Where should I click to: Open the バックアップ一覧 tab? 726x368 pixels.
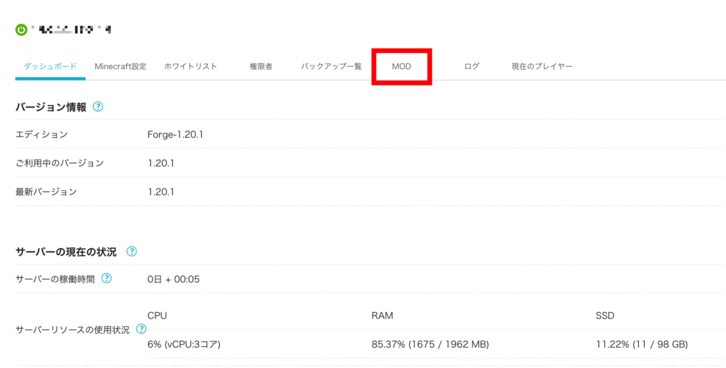point(332,67)
